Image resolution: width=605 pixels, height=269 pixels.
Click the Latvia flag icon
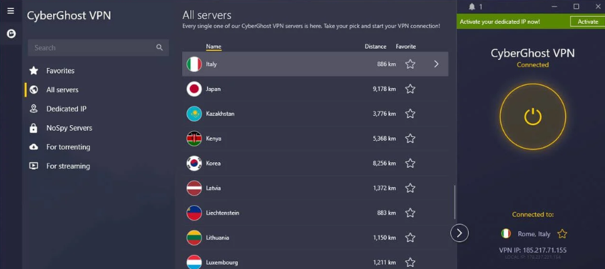coord(194,188)
